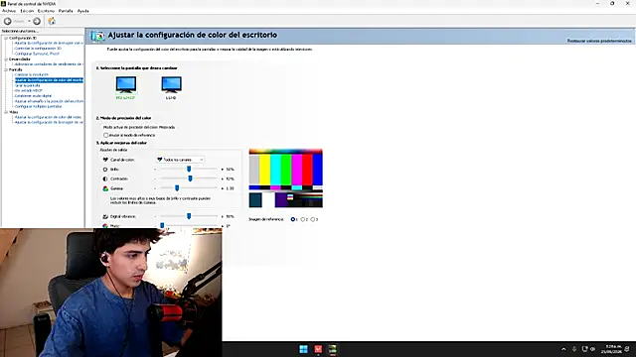Viewport: 636px width, 357px height.
Task: Select reference image option 3
Action: pos(313,219)
